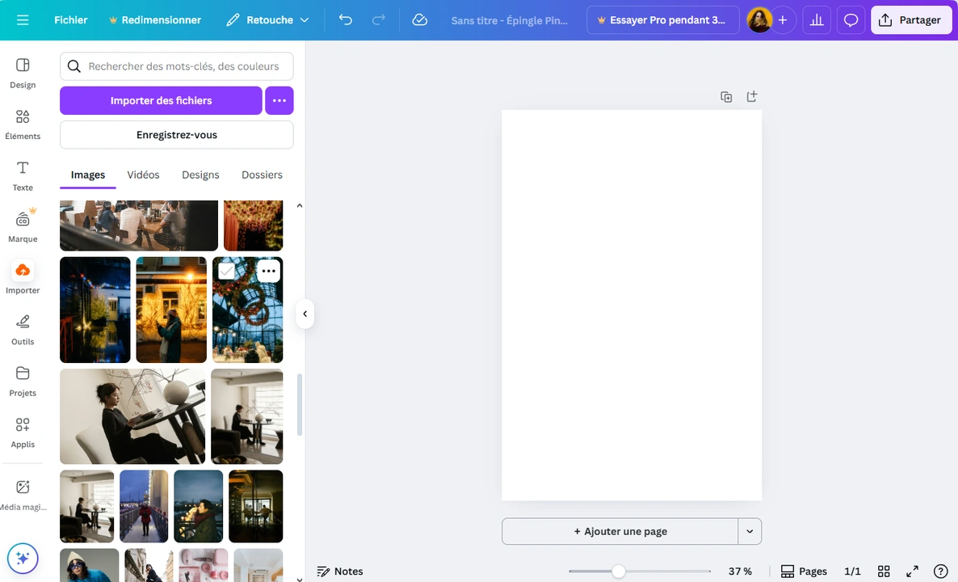Open the pages grid view at the bottom
This screenshot has height=582, width=958.
[884, 571]
